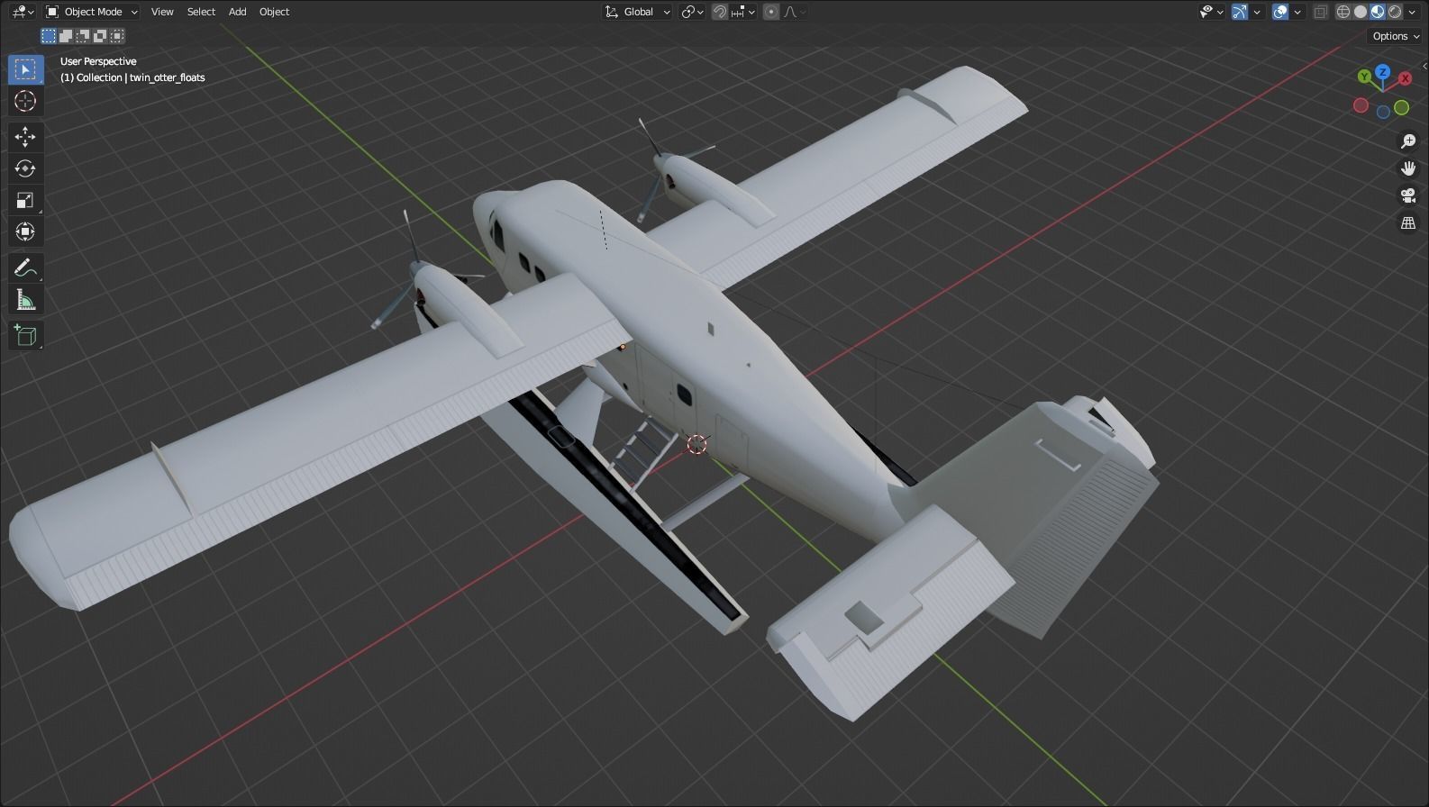Viewport: 1429px width, 807px height.
Task: Switch to rendered viewport shading
Action: click(1395, 12)
